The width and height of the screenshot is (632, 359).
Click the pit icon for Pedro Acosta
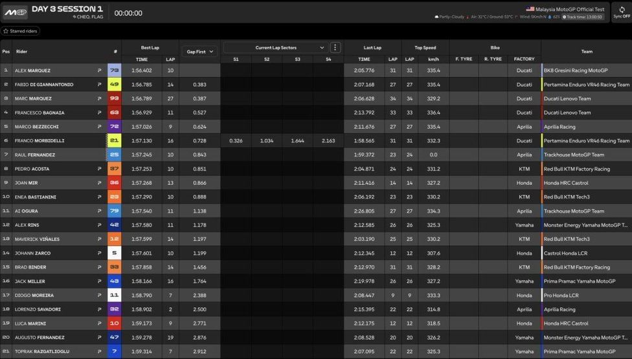pyautogui.click(x=99, y=169)
